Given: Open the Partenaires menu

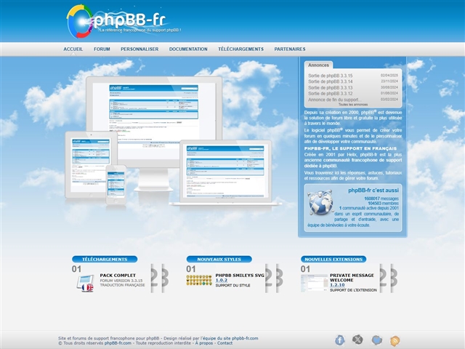Looking at the screenshot, I should 290,49.
